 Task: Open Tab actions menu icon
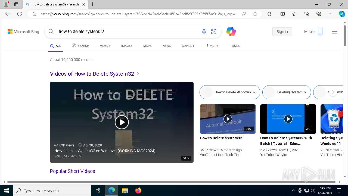16,4
